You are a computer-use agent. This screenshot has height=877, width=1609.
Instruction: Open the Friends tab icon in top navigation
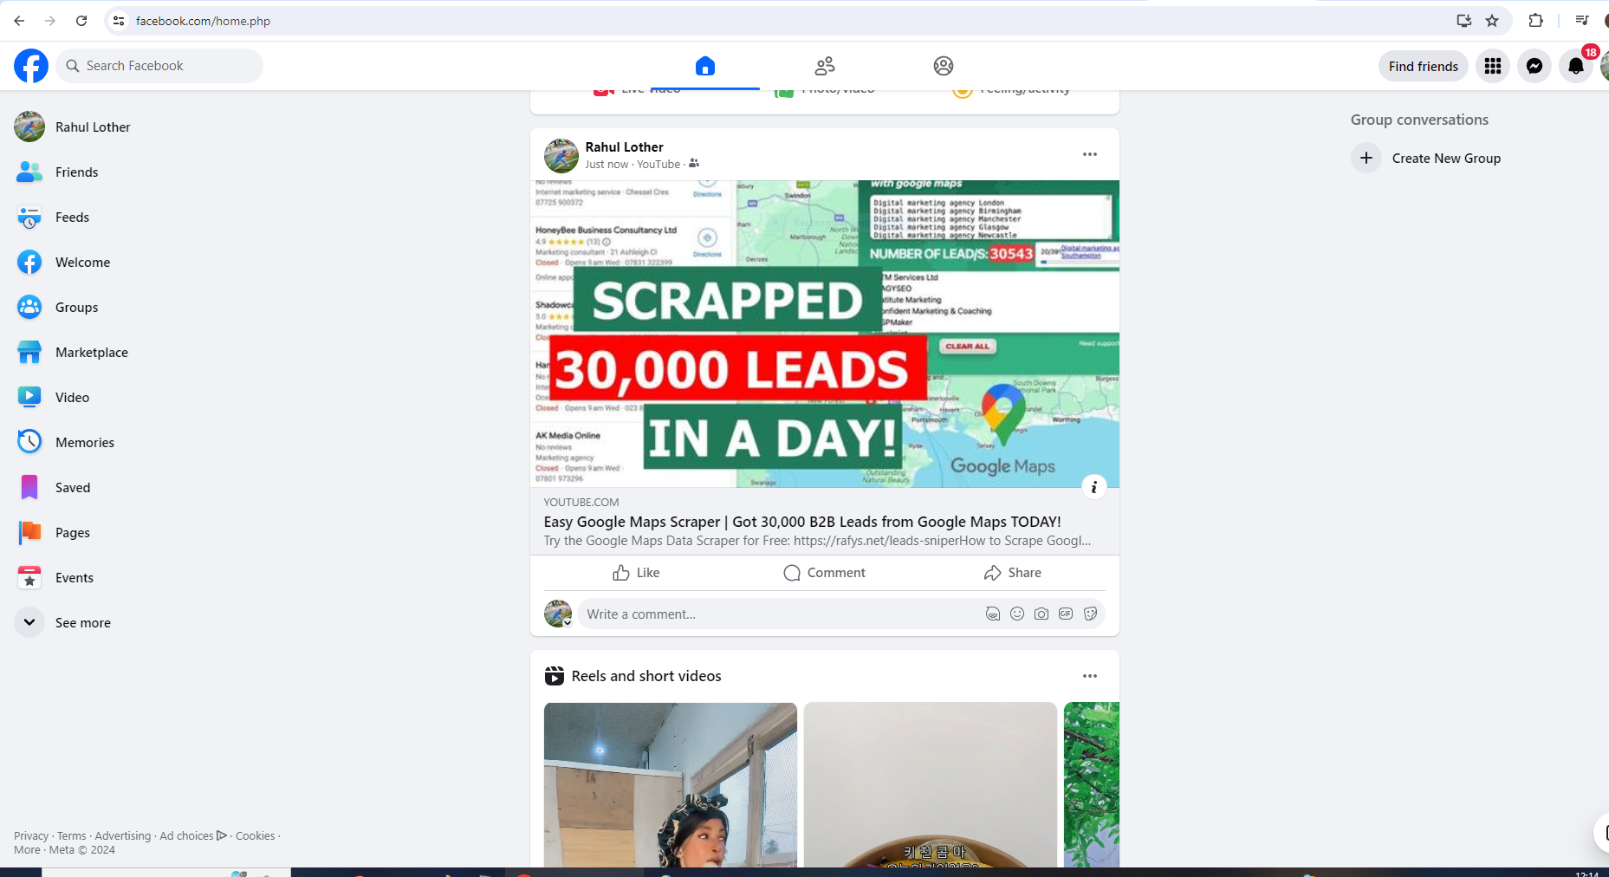point(825,66)
